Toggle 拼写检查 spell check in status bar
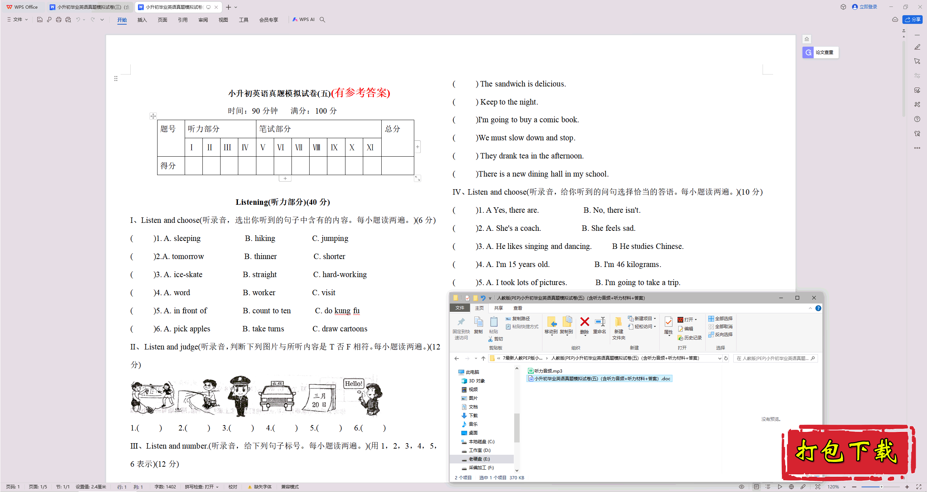Image resolution: width=927 pixels, height=492 pixels. 202,487
